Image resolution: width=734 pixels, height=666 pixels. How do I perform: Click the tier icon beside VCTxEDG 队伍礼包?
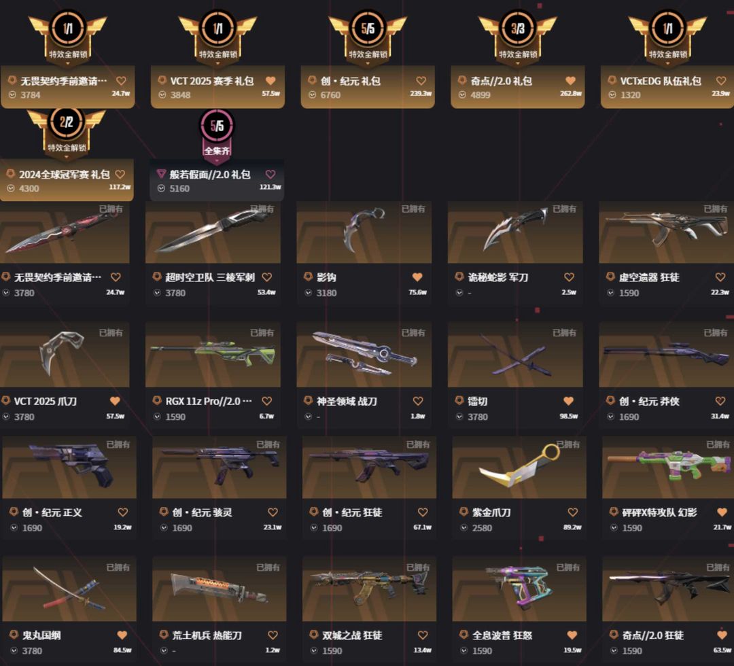tap(612, 80)
